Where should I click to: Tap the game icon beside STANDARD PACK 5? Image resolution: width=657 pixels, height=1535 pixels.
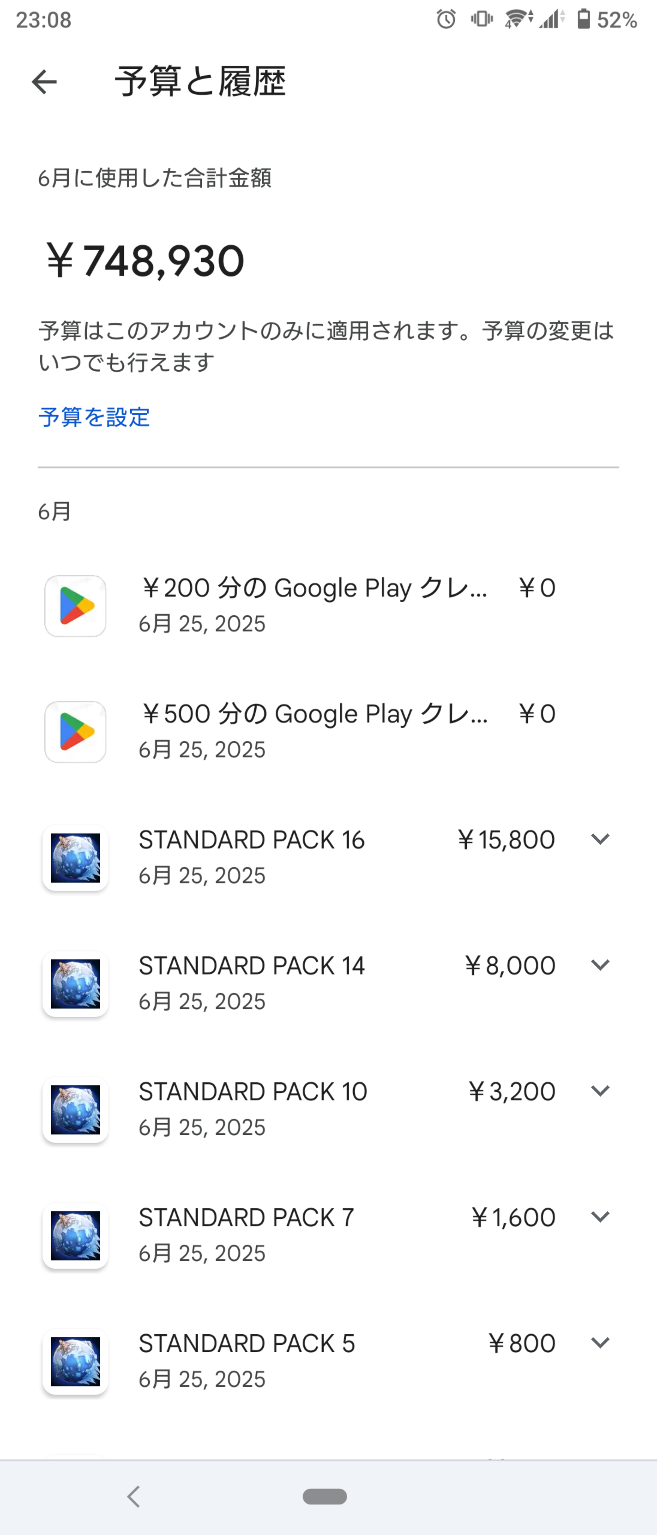click(x=76, y=1362)
